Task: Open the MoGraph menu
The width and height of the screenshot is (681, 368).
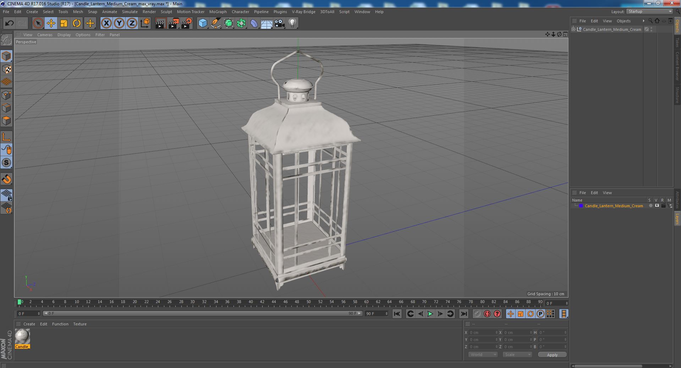Action: [x=218, y=12]
